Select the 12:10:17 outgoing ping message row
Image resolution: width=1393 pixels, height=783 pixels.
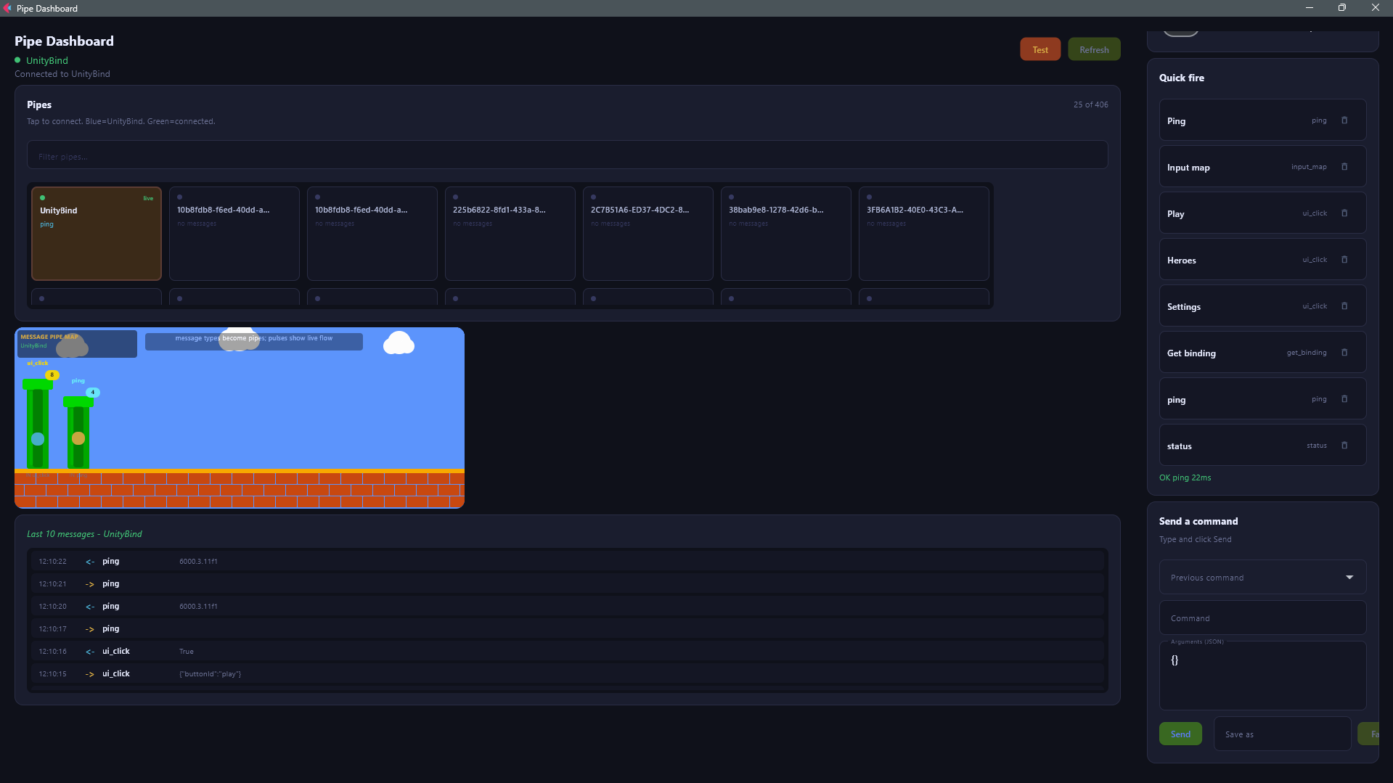567,628
